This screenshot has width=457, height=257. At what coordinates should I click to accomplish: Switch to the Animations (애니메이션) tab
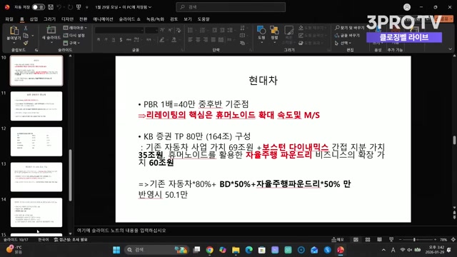click(103, 19)
